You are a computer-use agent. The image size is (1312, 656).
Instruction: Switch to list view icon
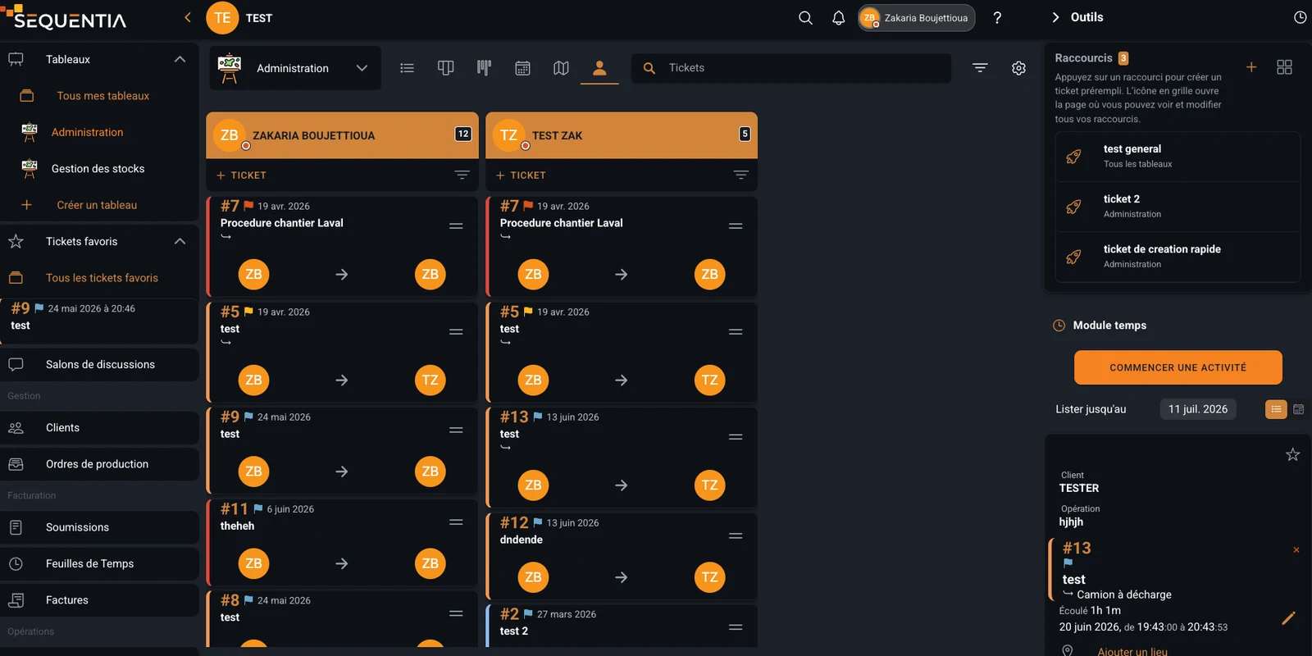point(407,68)
